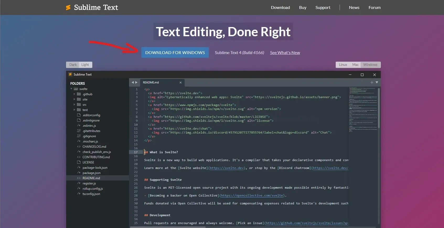This screenshot has width=444, height=228.
Task: Click the Sublime Text logo icon in header
Action: 68,8
